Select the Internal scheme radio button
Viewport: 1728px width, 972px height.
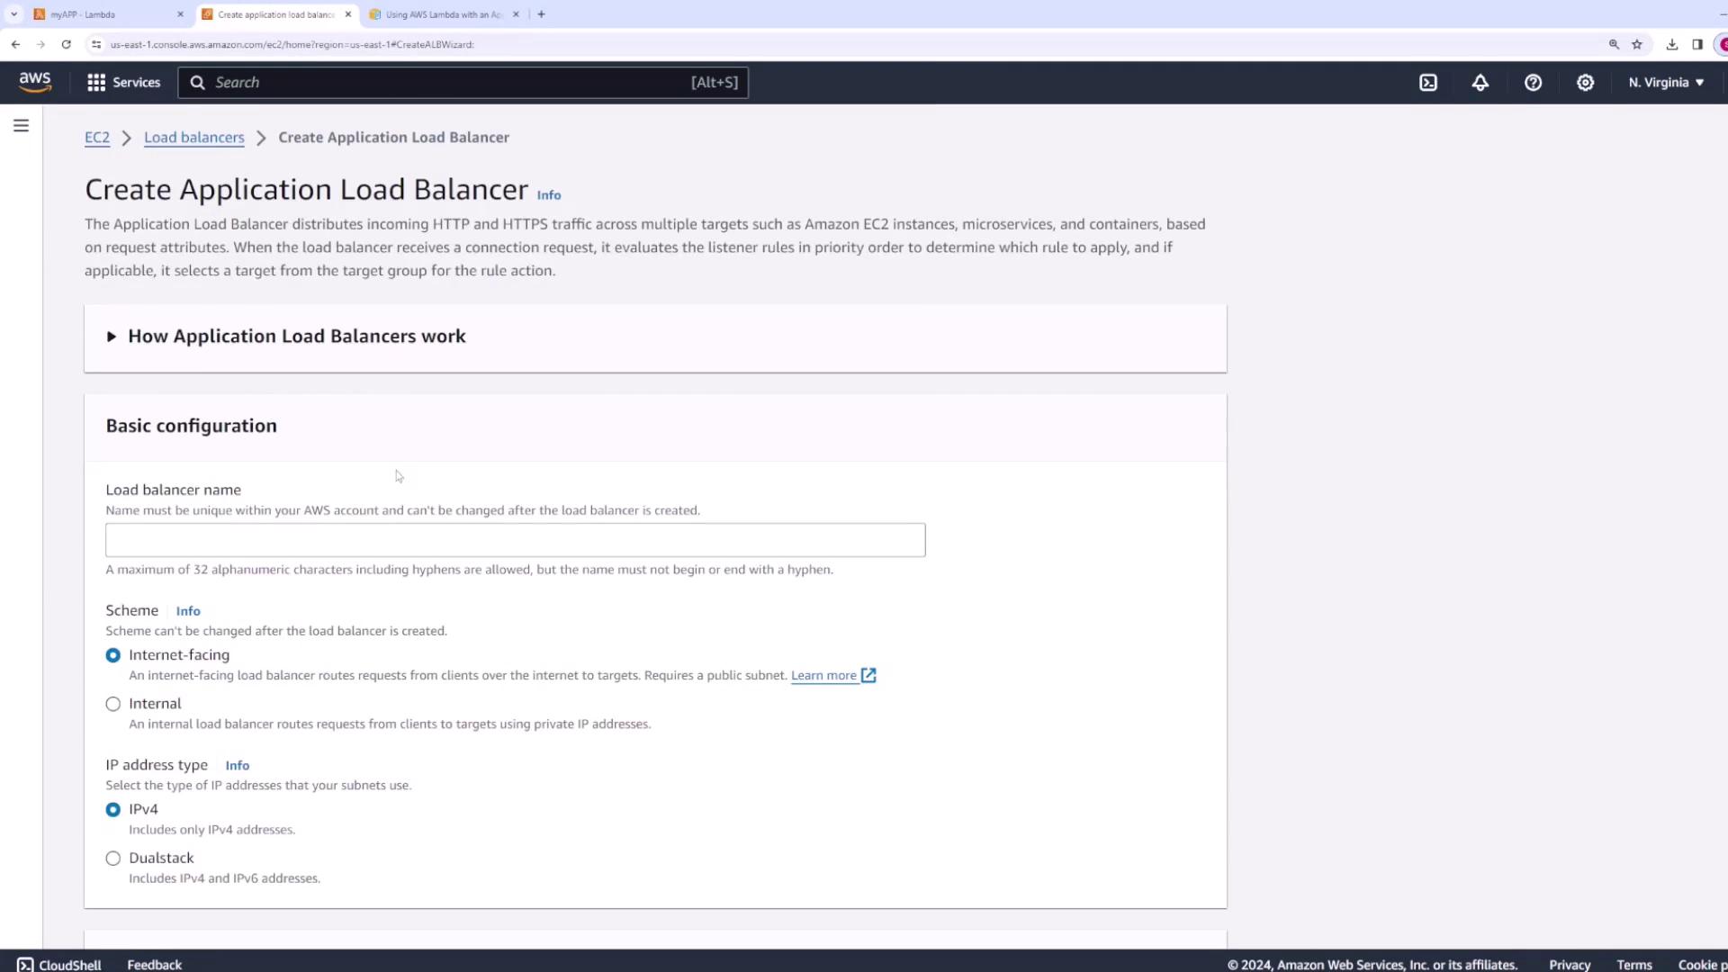113,704
